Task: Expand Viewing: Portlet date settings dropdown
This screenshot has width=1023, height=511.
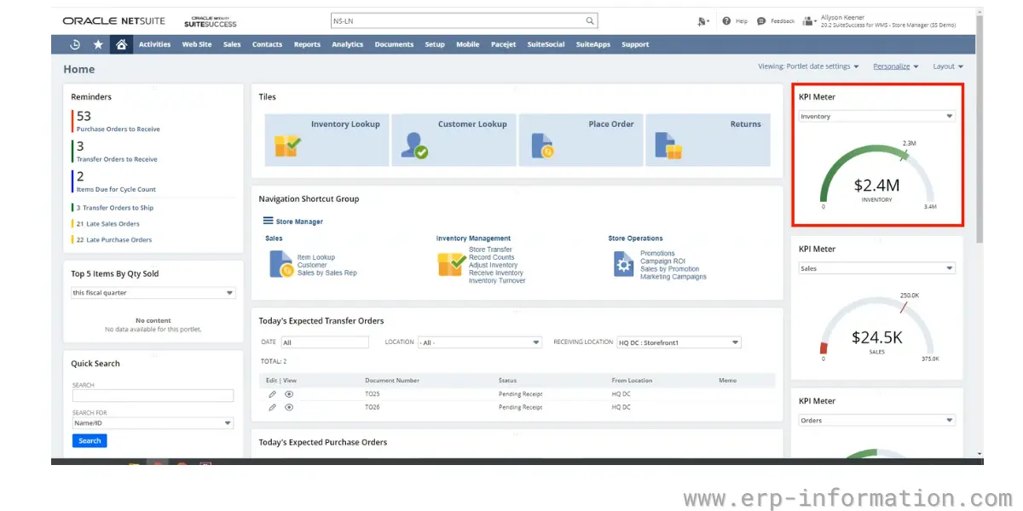Action: pyautogui.click(x=808, y=66)
